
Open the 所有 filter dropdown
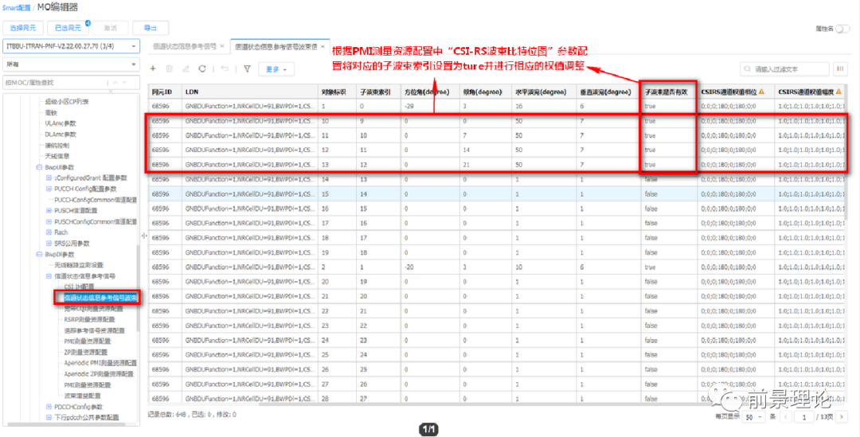click(x=72, y=64)
